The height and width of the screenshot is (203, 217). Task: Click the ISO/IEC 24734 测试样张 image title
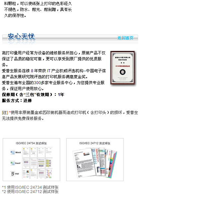tap(32, 143)
